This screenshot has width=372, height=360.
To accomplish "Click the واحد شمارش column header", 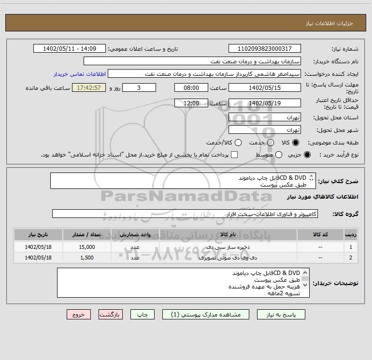I will [135, 234].
